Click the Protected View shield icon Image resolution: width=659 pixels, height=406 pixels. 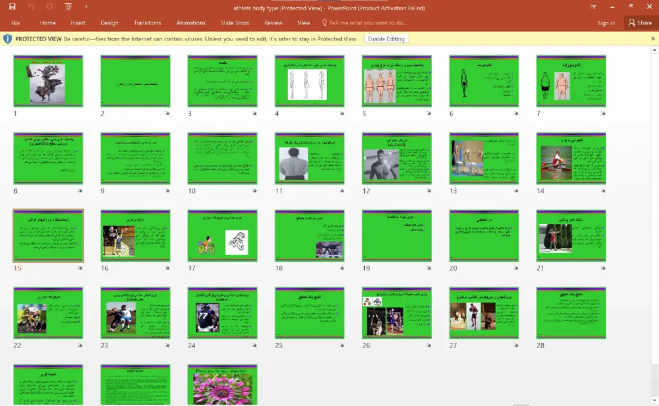pos(8,39)
